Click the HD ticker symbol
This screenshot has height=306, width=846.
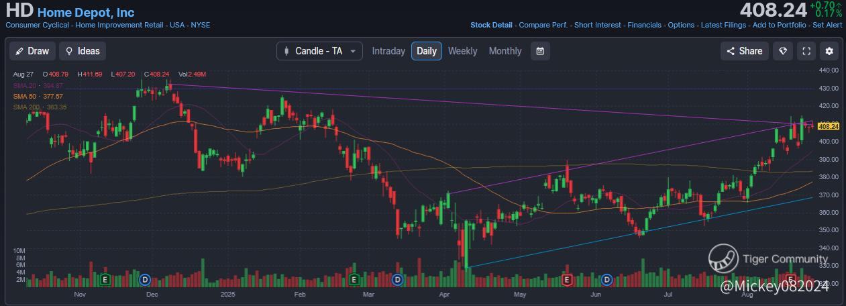tap(19, 11)
